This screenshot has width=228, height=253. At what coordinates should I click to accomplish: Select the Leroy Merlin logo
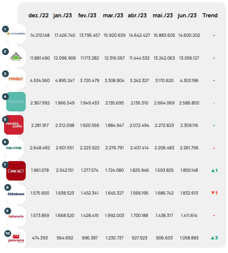[x=16, y=57]
